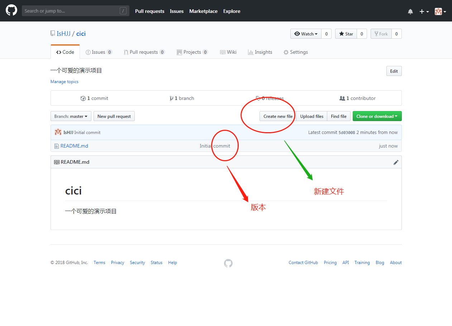The image size is (452, 326).
Task: Expand the Watch dropdown button
Action: click(x=306, y=34)
